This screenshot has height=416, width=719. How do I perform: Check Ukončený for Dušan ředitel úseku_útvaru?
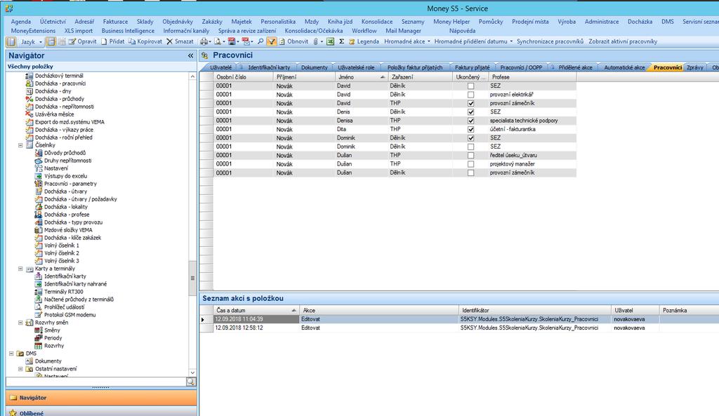[470, 156]
